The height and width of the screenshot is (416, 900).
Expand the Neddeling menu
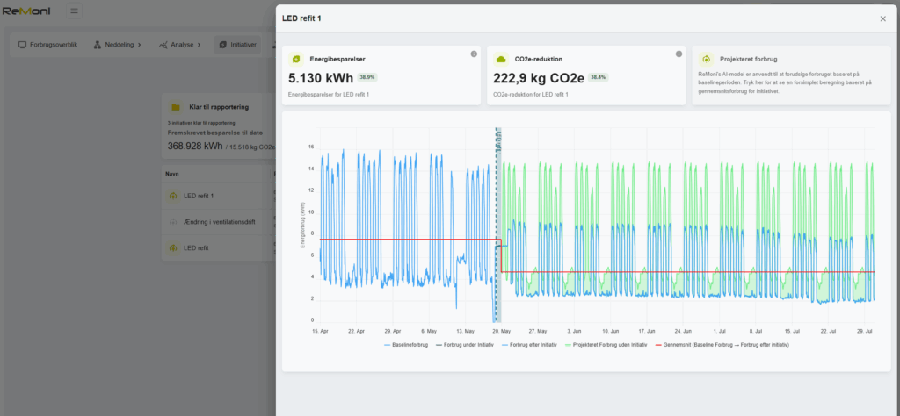click(x=117, y=44)
